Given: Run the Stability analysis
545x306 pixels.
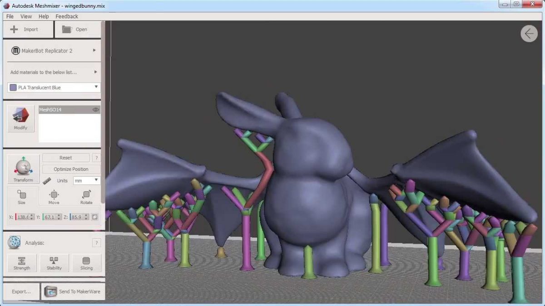Looking at the screenshot, I should (54, 262).
